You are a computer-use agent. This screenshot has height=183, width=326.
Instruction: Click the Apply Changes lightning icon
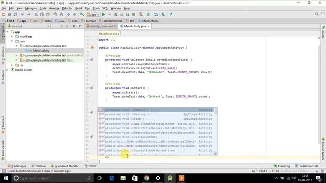coord(110,14)
